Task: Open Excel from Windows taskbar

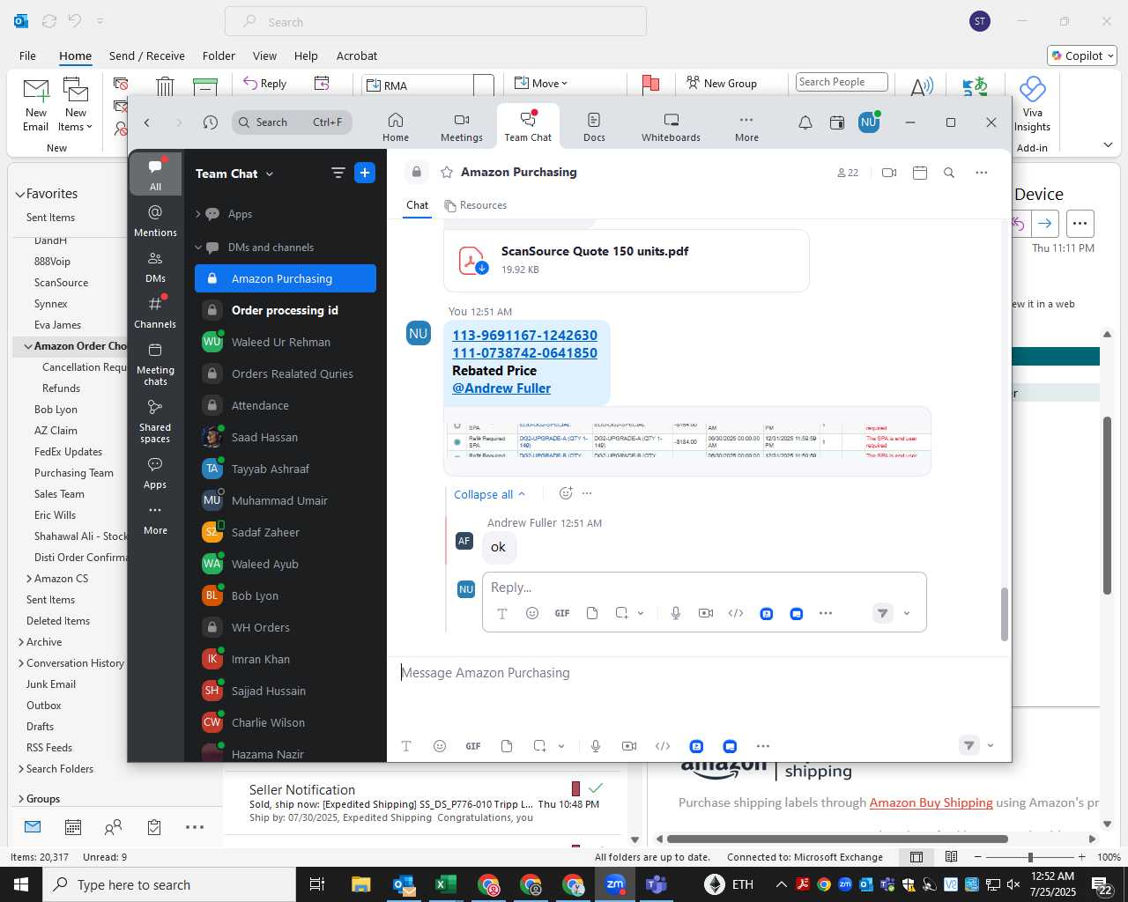Action: 445,884
